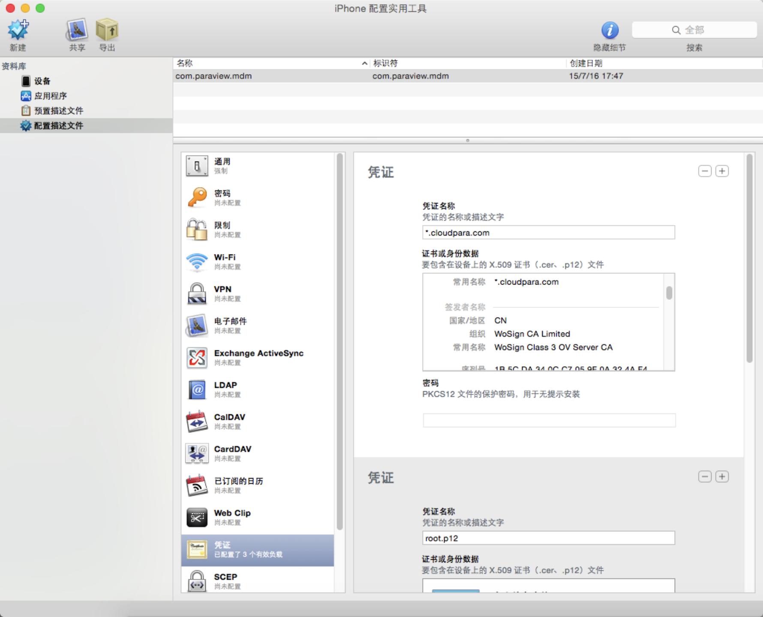Click the certificate details scrollbar thumb
The height and width of the screenshot is (617, 763).
point(669,293)
